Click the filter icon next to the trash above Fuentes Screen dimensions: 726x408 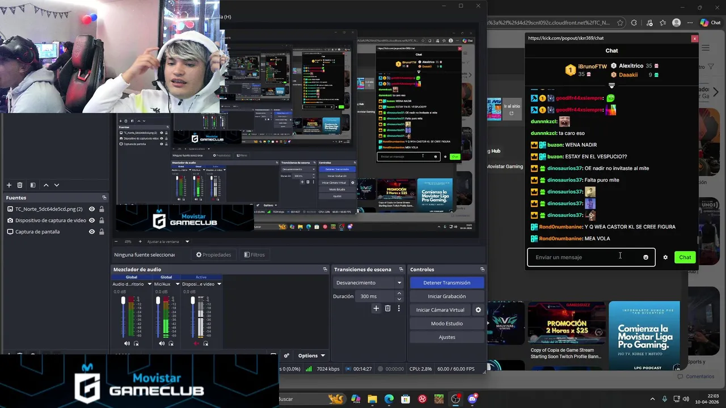coord(33,185)
